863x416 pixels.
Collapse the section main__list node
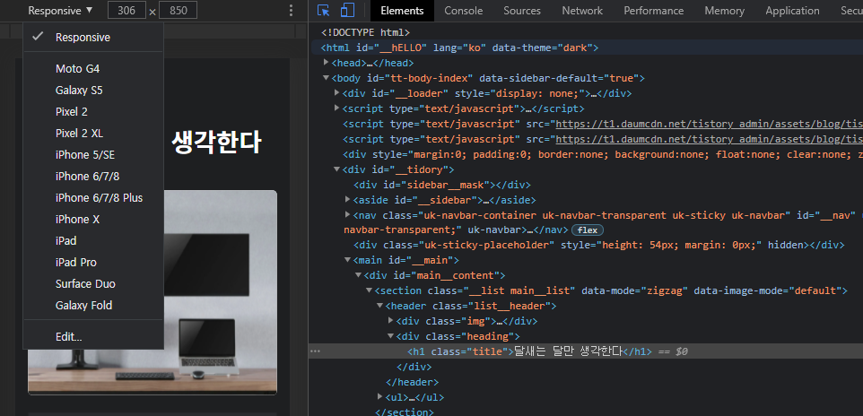tap(370, 290)
